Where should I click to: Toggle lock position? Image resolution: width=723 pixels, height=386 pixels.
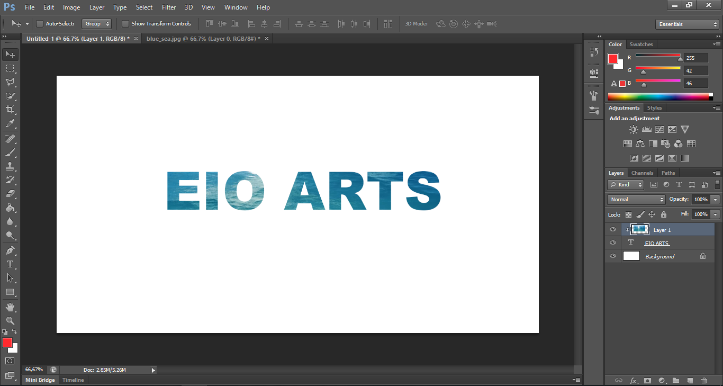pyautogui.click(x=652, y=214)
